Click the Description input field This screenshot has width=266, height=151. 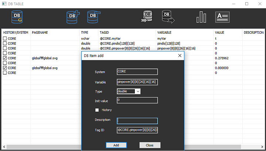coord(137,121)
